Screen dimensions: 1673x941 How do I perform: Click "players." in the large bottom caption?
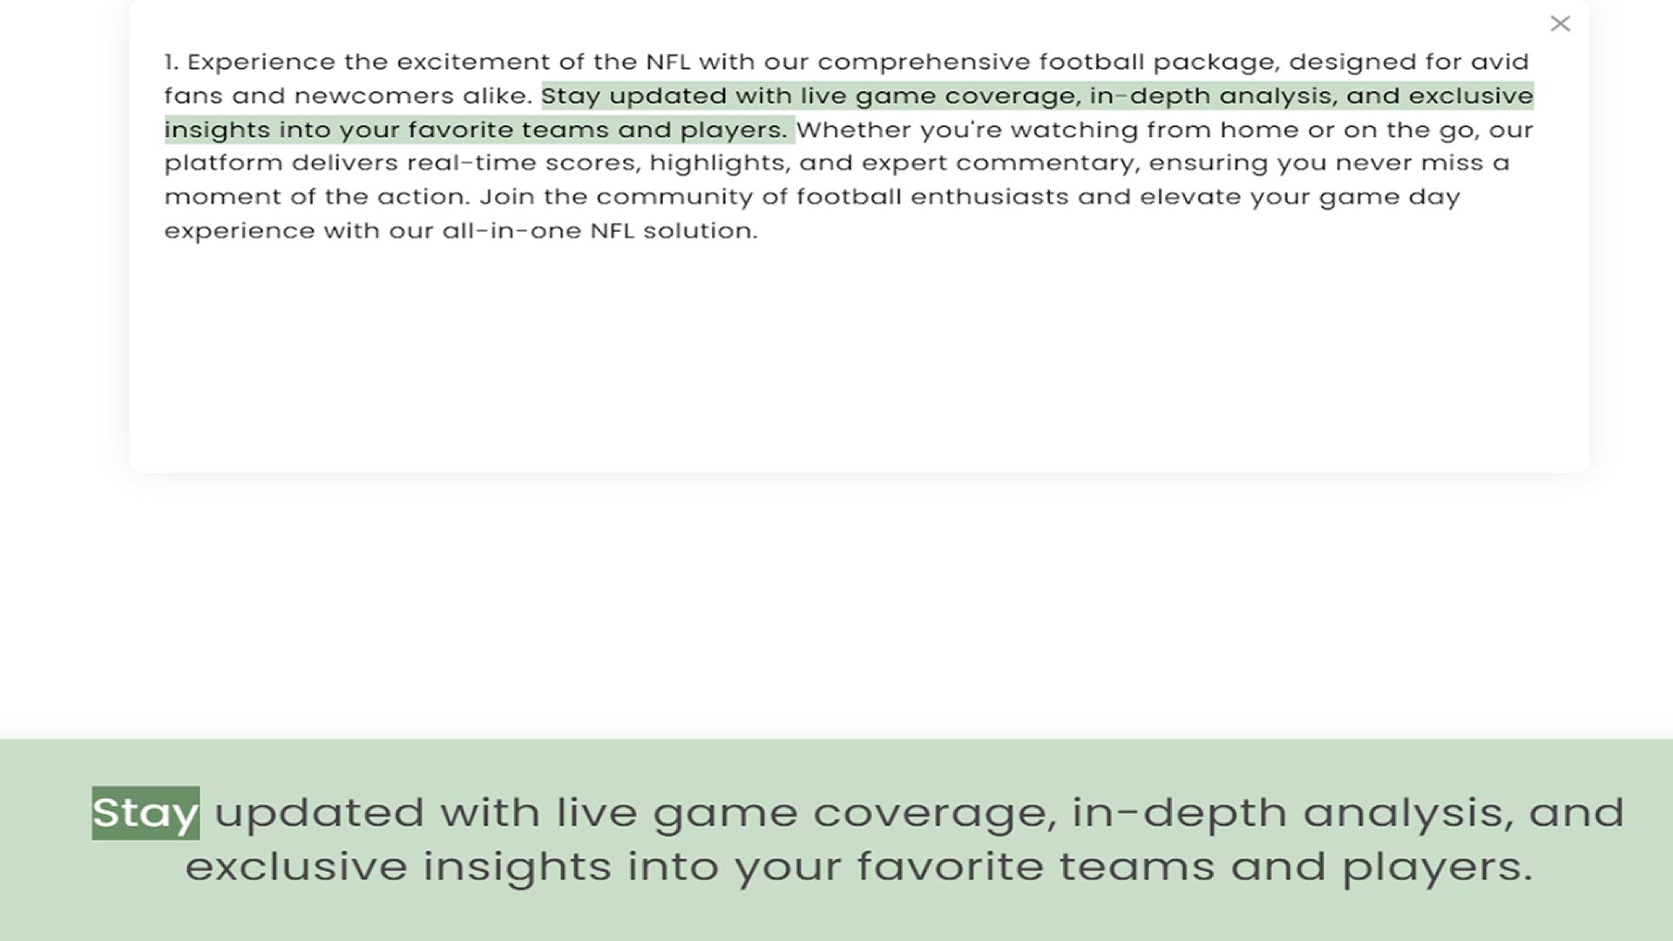point(1436,867)
